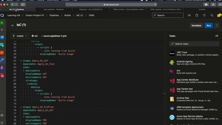Select the Archive files task
This screenshot has height=125, width=222.
pos(194,99)
